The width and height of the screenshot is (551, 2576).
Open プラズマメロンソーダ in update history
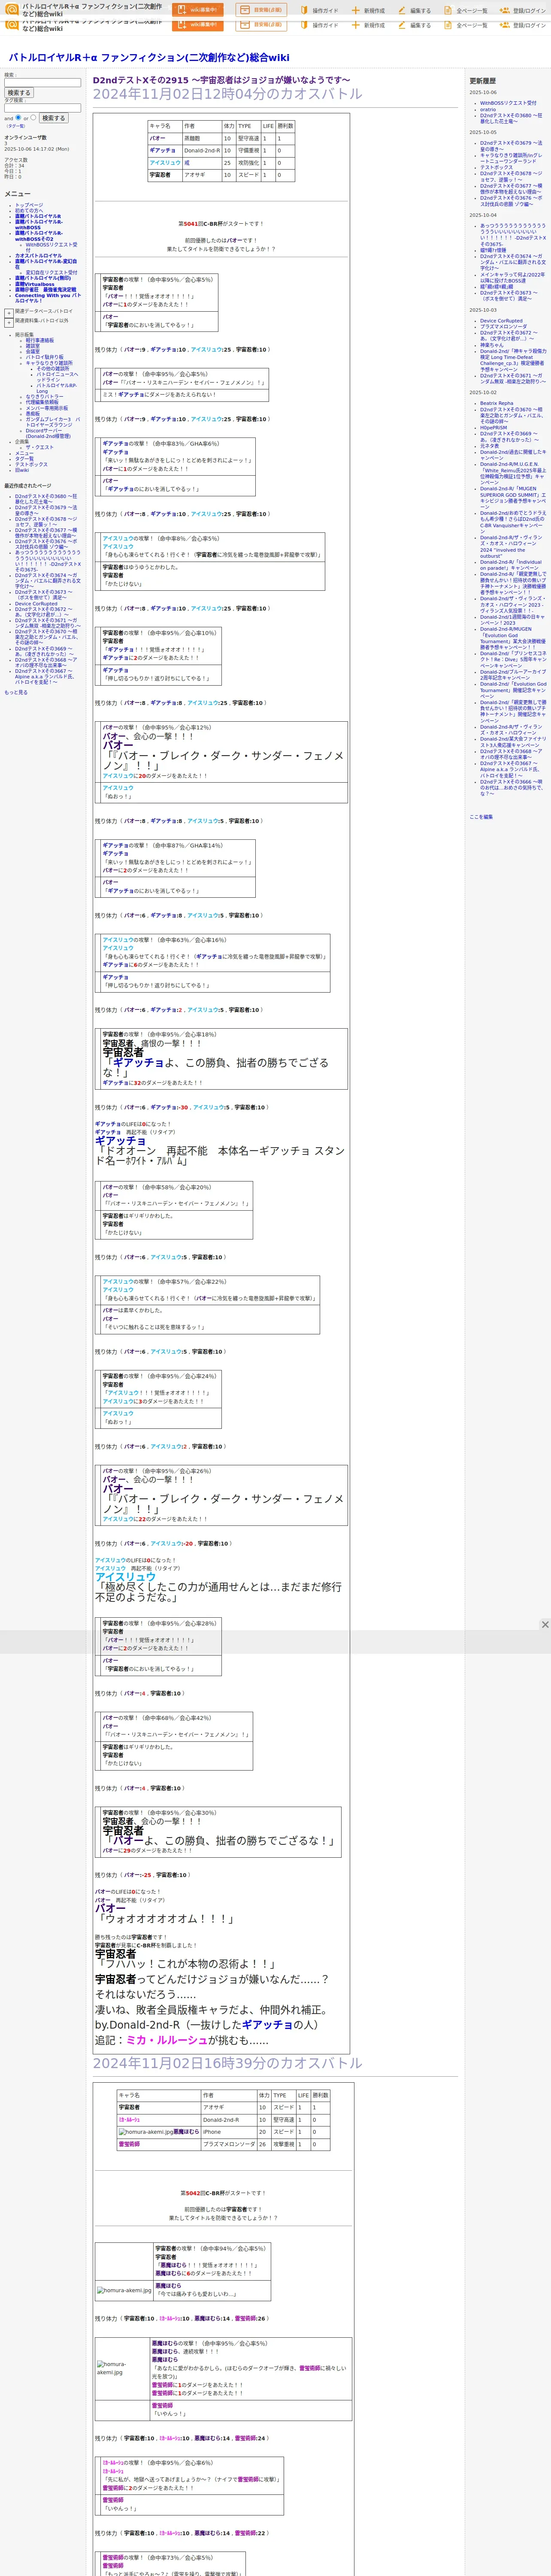click(x=503, y=327)
